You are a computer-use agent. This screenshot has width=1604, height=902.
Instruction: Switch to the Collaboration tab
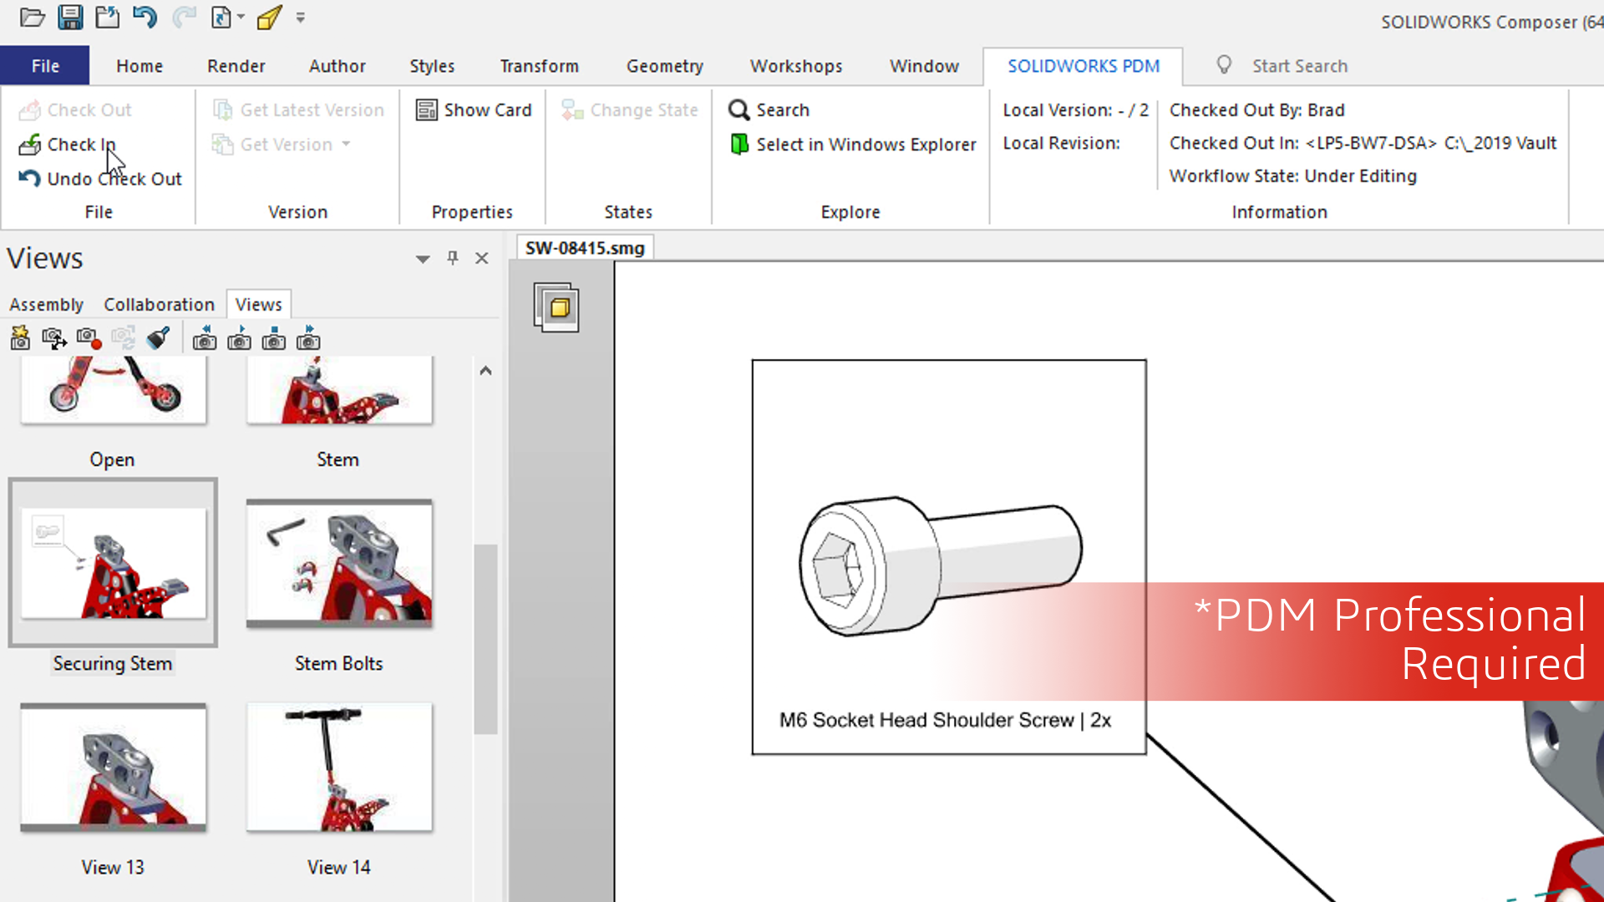click(159, 304)
